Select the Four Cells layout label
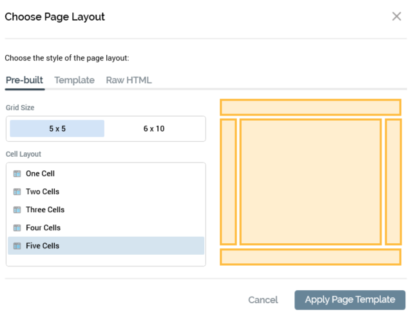 43,228
